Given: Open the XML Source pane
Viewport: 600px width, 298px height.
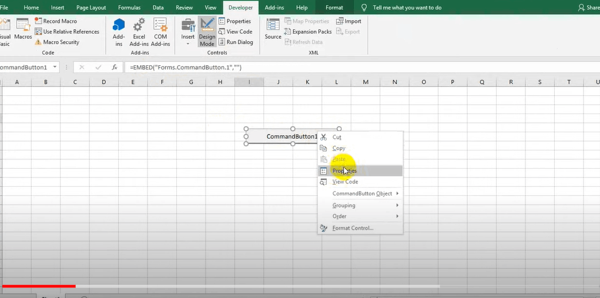Looking at the screenshot, I should tap(273, 29).
